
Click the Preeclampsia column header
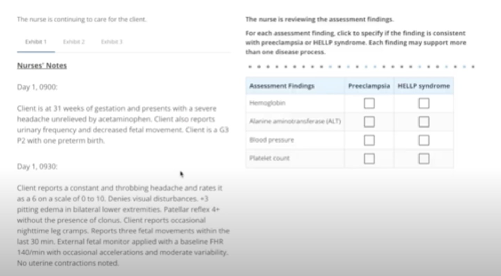369,86
